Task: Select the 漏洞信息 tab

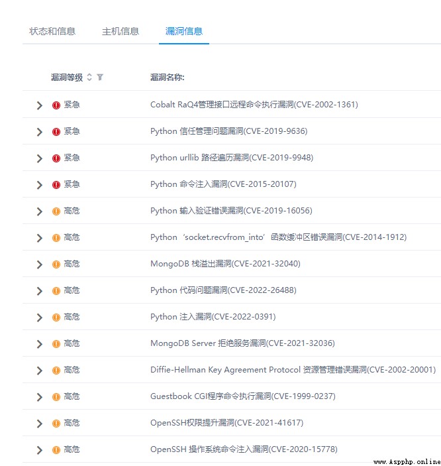Action: point(184,31)
